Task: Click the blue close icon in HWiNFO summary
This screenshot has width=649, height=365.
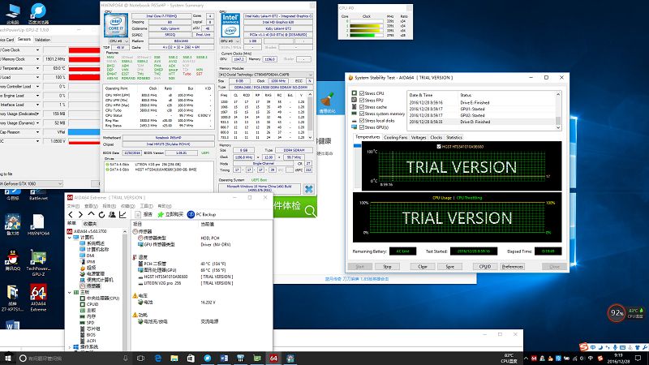Action: tap(309, 189)
